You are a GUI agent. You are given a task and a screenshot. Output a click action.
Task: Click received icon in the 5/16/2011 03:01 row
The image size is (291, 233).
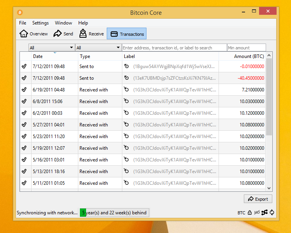(126, 159)
